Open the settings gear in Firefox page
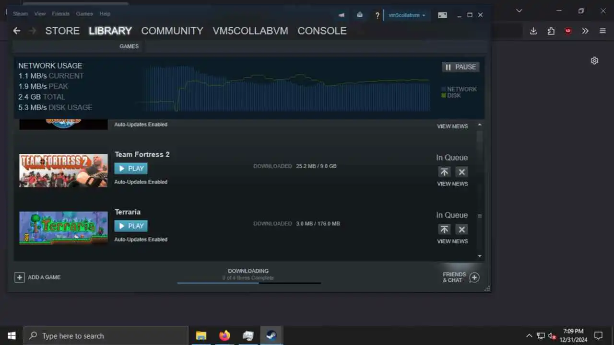 pyautogui.click(x=594, y=60)
